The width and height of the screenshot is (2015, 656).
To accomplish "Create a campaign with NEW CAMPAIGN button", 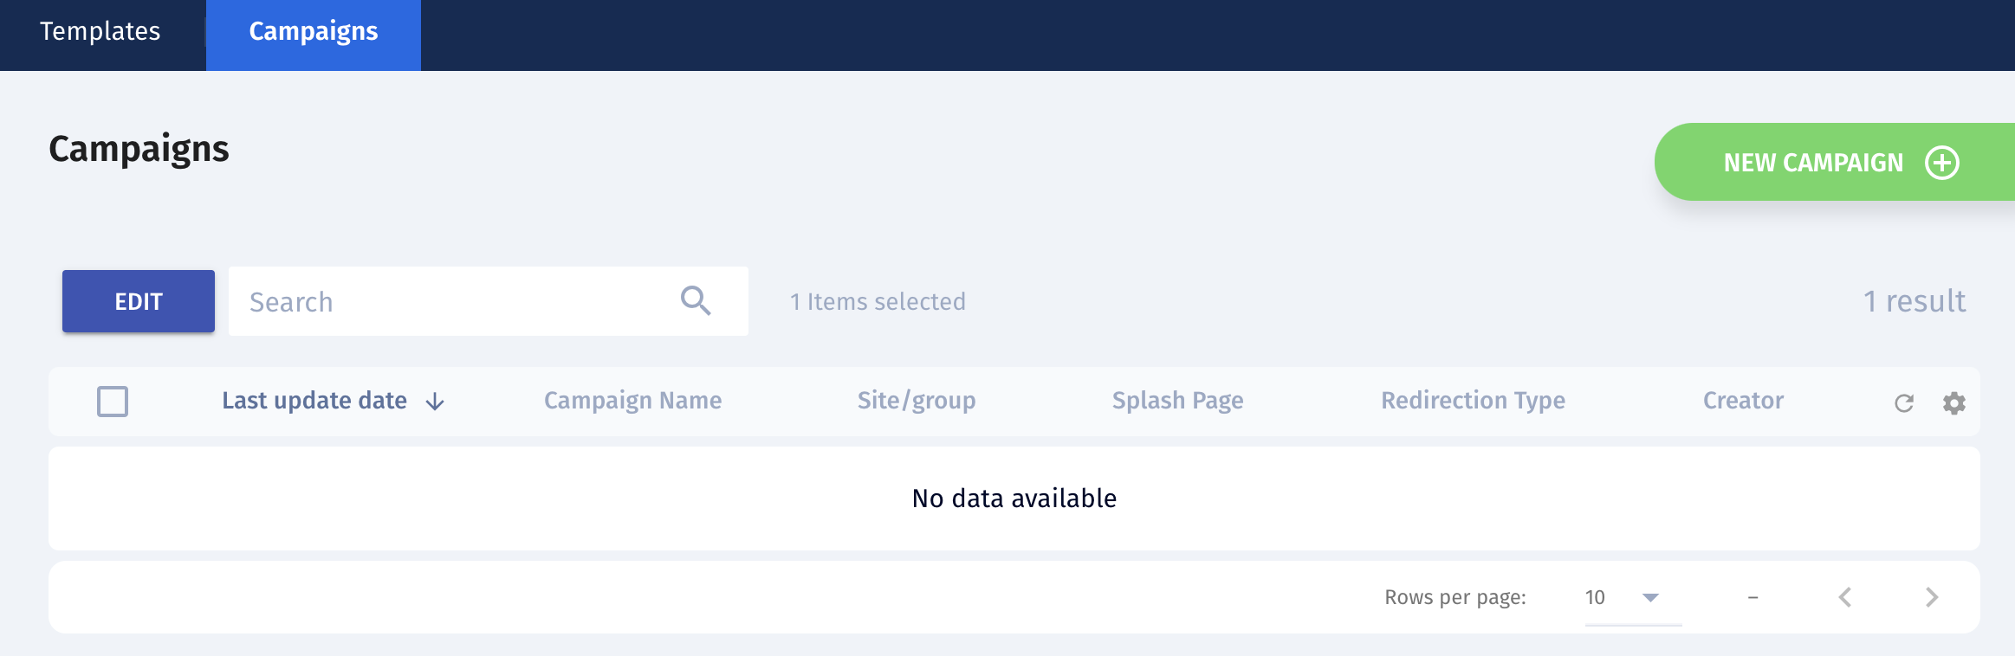I will coord(1835,162).
